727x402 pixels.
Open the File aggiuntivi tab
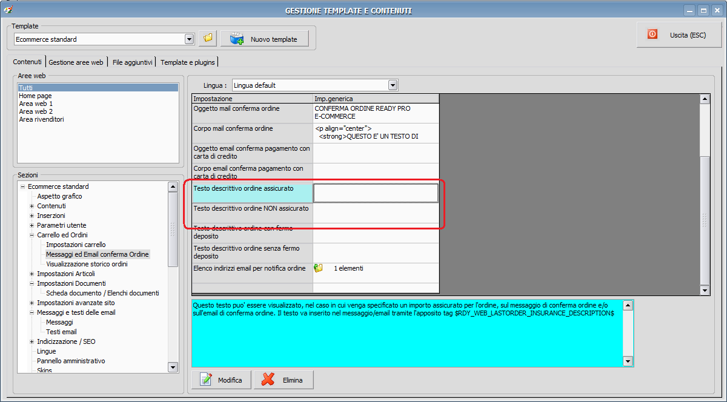tap(133, 62)
